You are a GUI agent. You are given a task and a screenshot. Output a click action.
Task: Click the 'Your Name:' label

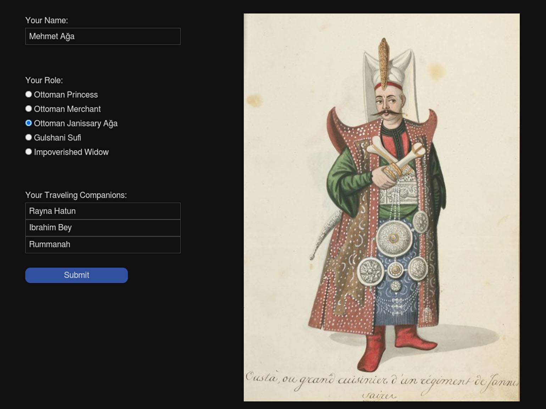46,21
